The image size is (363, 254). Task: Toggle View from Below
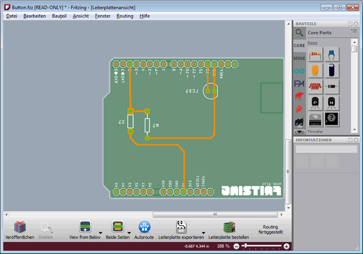click(x=85, y=227)
